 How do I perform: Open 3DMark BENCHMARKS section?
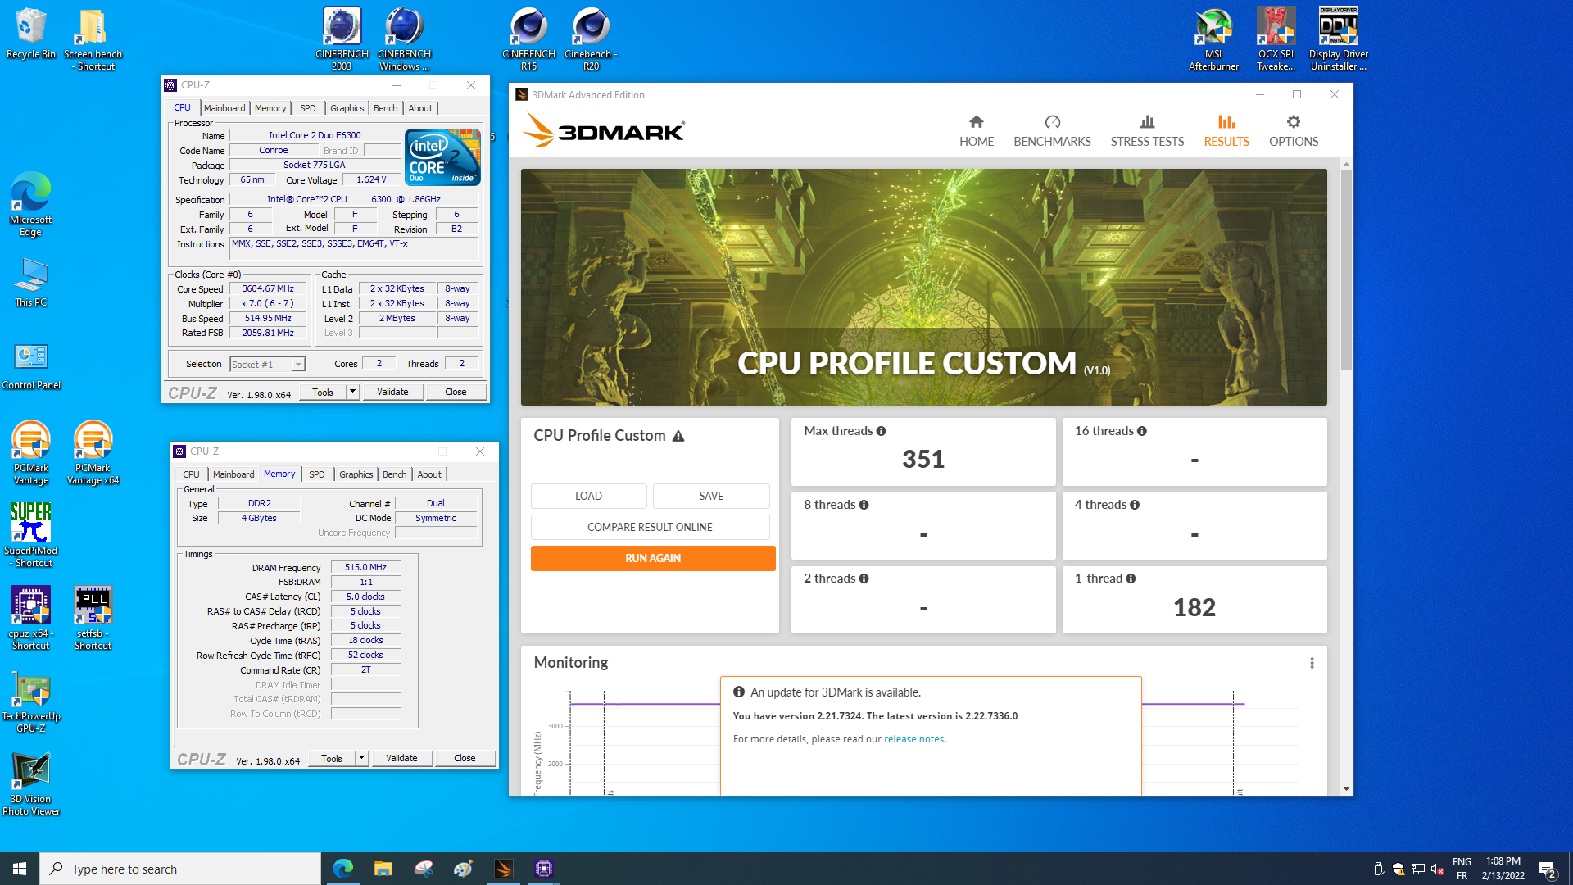(1052, 131)
